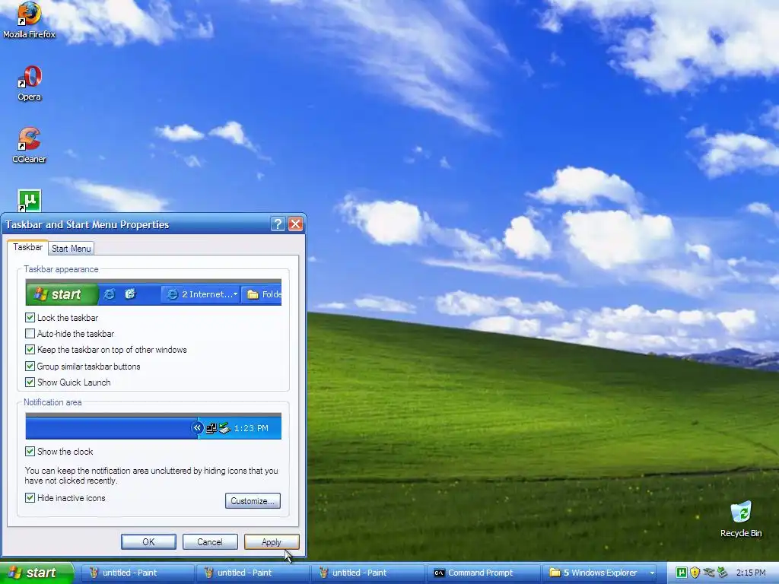Click the notification area preview image
779x584 pixels.
click(x=154, y=426)
